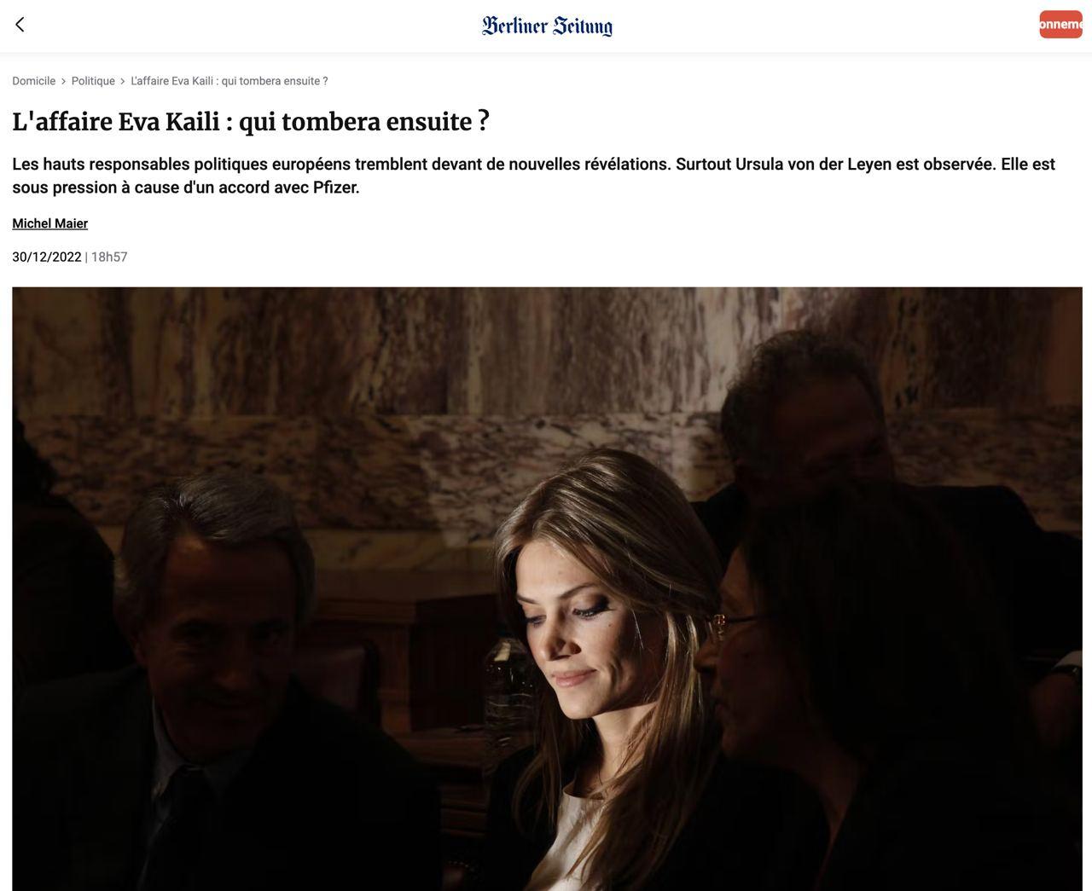This screenshot has height=891, width=1092.
Task: Click the publication time 18h57
Action: tap(109, 257)
